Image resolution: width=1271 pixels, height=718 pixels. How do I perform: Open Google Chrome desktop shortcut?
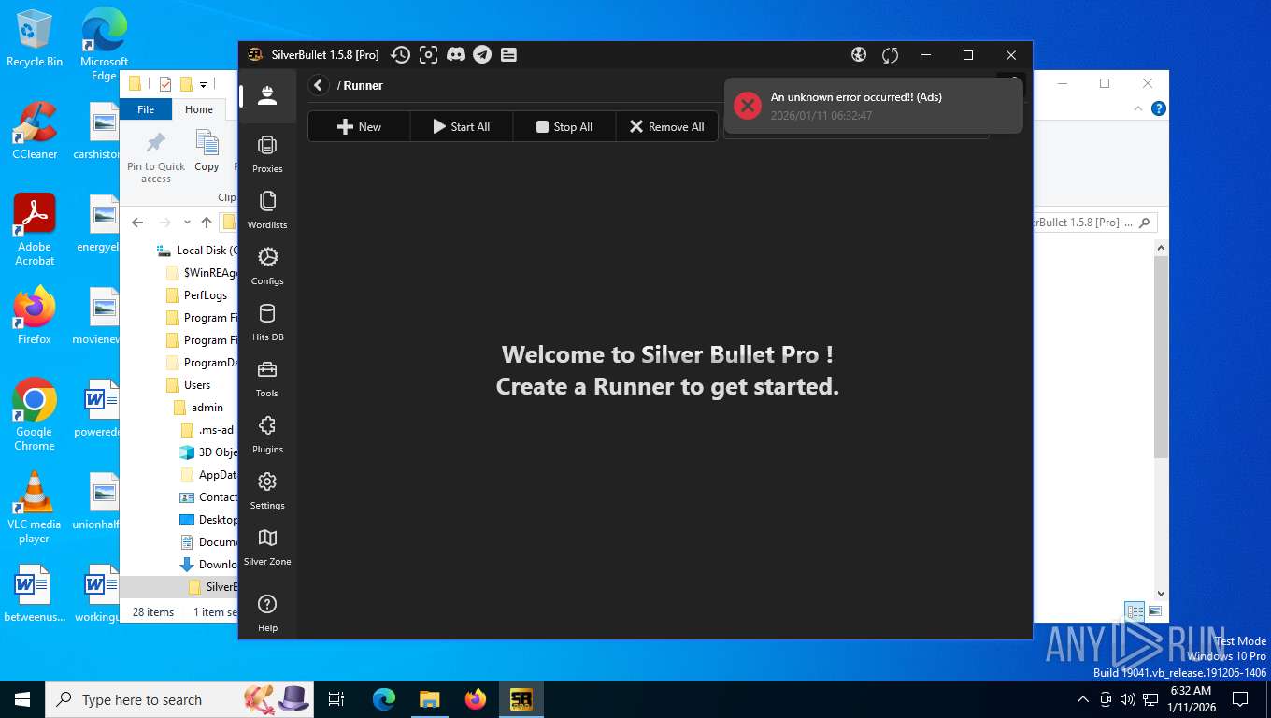(35, 415)
